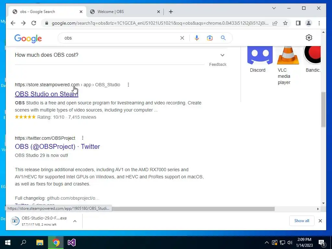Open the Windows Start menu
332x249 pixels.
(x=8, y=243)
